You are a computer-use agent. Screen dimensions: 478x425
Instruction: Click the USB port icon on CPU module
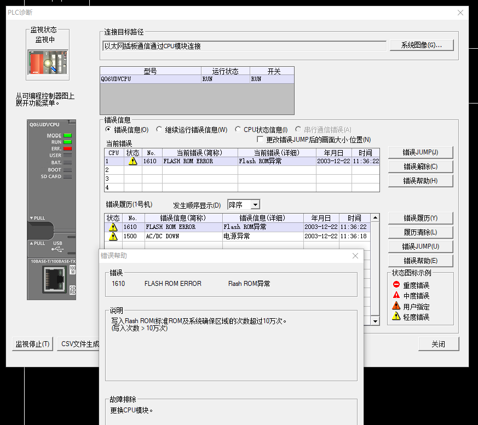pos(59,248)
